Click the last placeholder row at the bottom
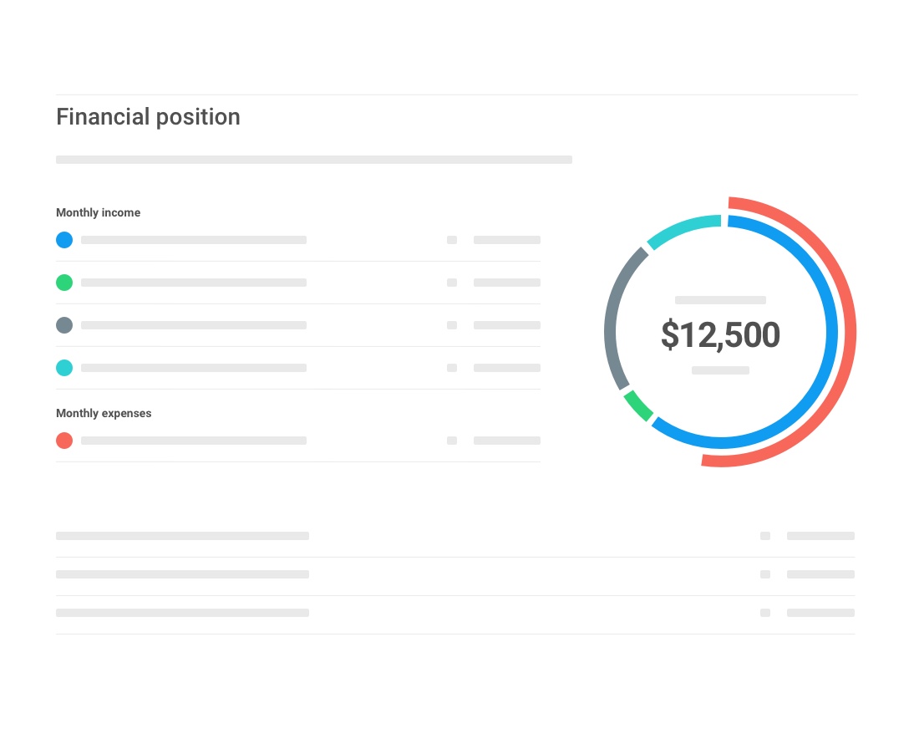The width and height of the screenshot is (914, 729). click(182, 613)
